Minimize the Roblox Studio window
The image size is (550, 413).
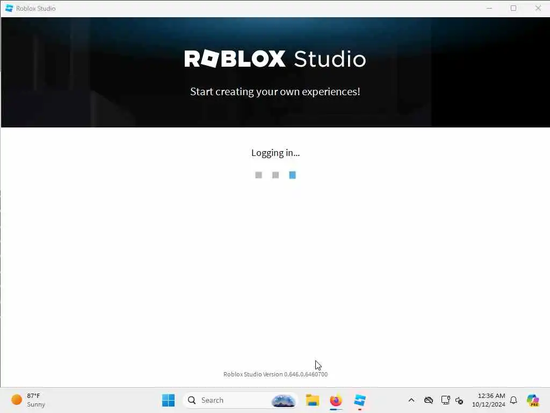tap(489, 8)
